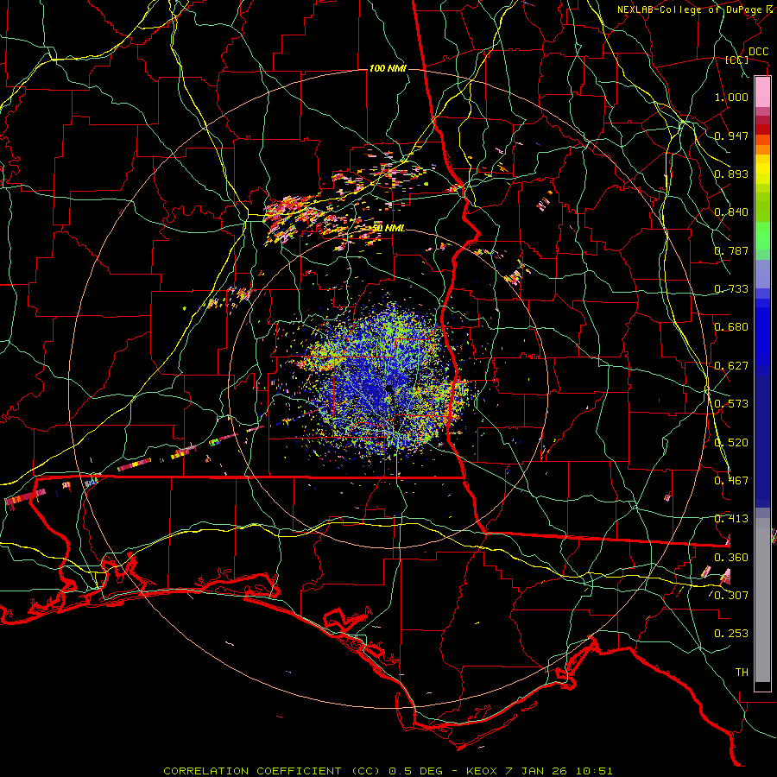
Task: Pick the yellow color bar segment
Action: (762, 169)
